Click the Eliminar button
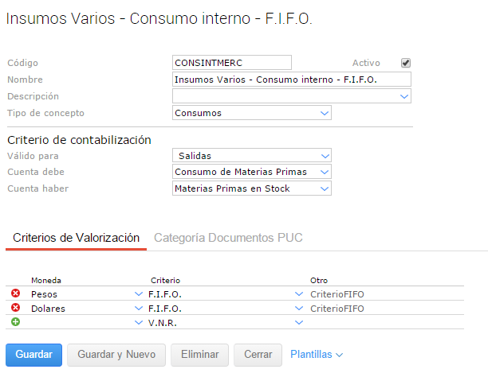Screen dimensions: 488x373 pyautogui.click(x=199, y=355)
